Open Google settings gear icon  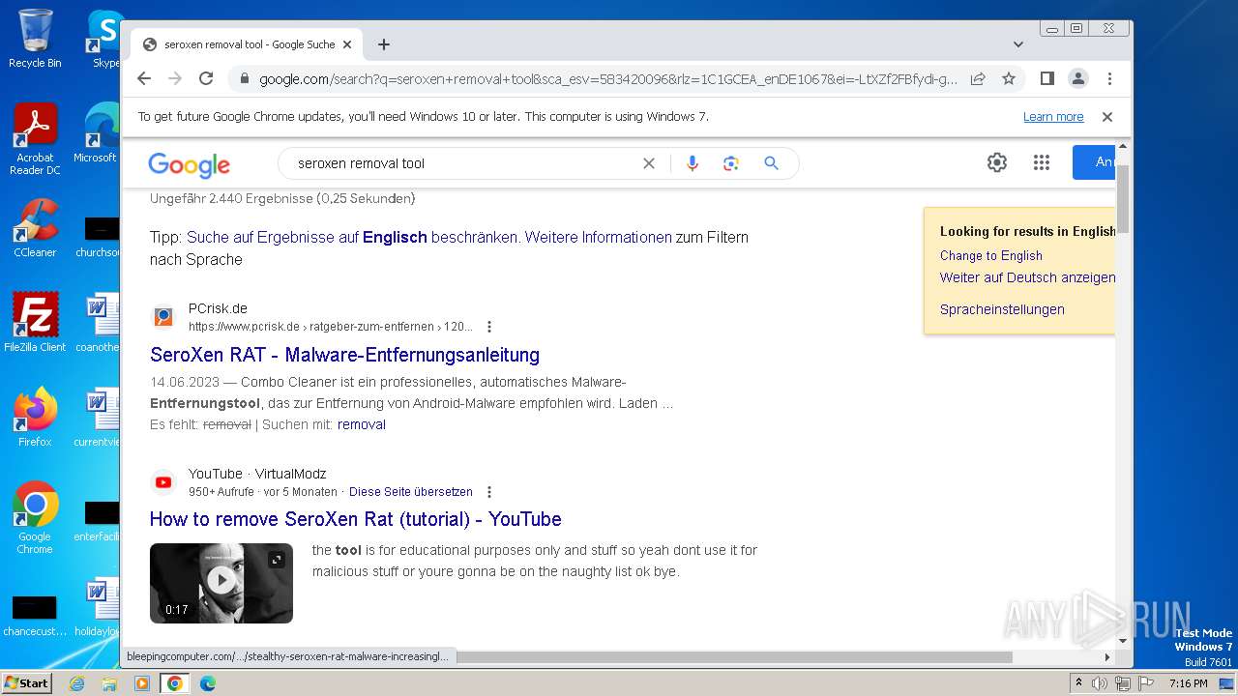(x=997, y=162)
